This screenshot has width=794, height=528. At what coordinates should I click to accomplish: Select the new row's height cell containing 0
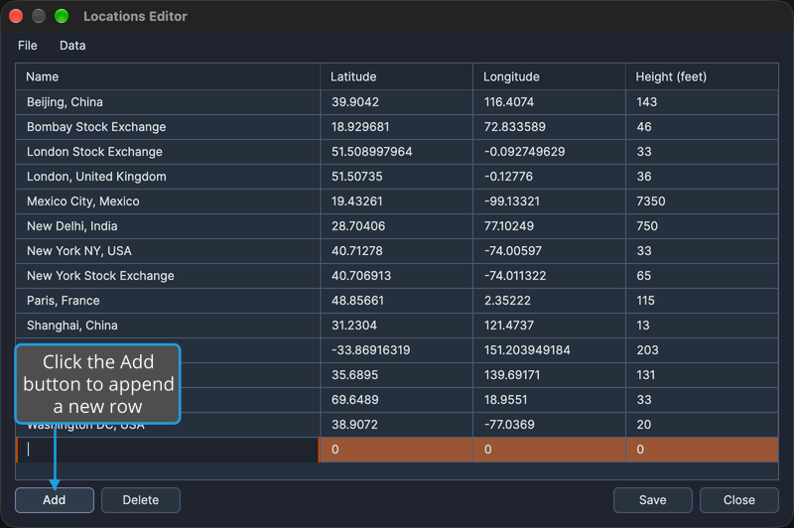[x=702, y=450]
